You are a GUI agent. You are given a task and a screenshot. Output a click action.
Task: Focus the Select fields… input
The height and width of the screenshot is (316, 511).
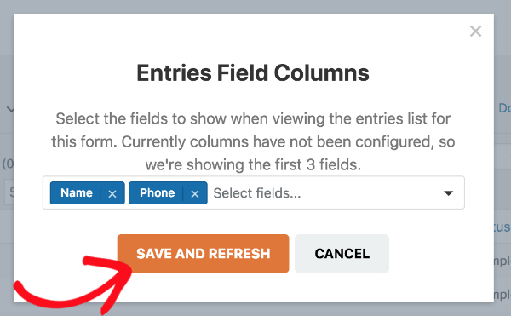click(x=257, y=193)
